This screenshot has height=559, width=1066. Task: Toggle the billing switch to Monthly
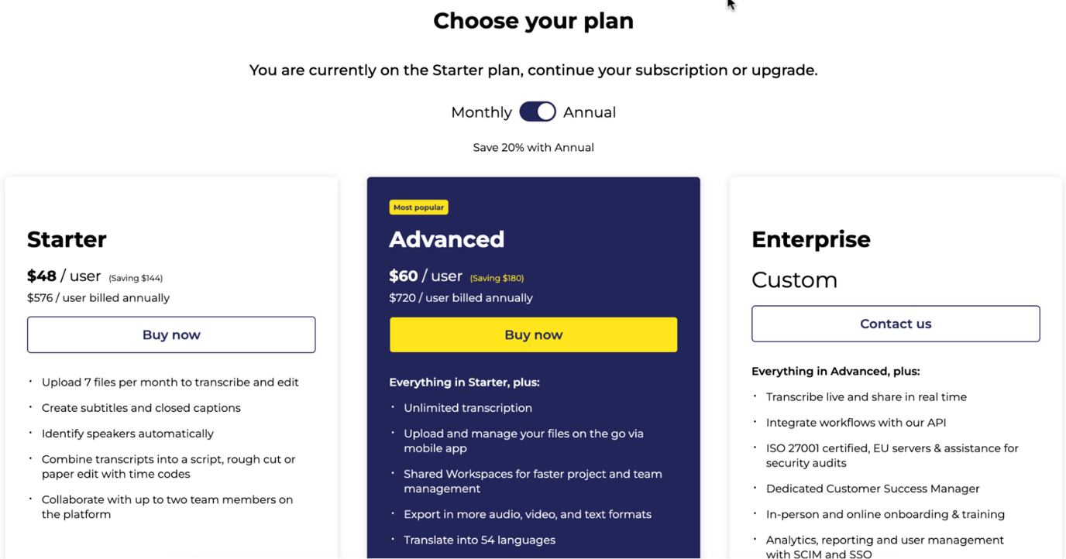click(x=537, y=111)
